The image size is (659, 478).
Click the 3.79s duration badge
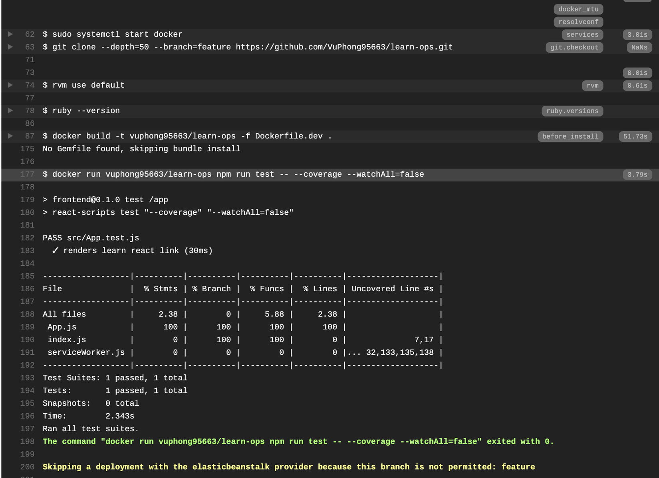pos(637,175)
